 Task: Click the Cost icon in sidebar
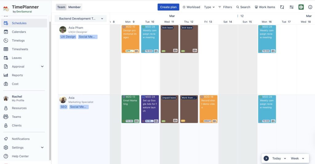(6, 84)
